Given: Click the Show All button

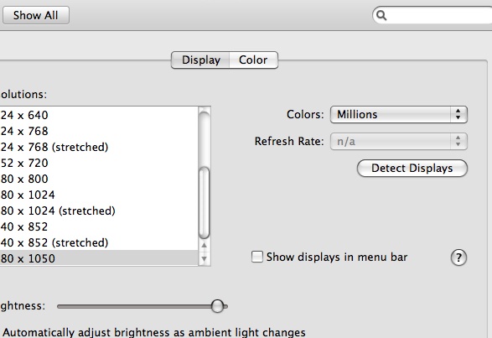Looking at the screenshot, I should [x=36, y=15].
